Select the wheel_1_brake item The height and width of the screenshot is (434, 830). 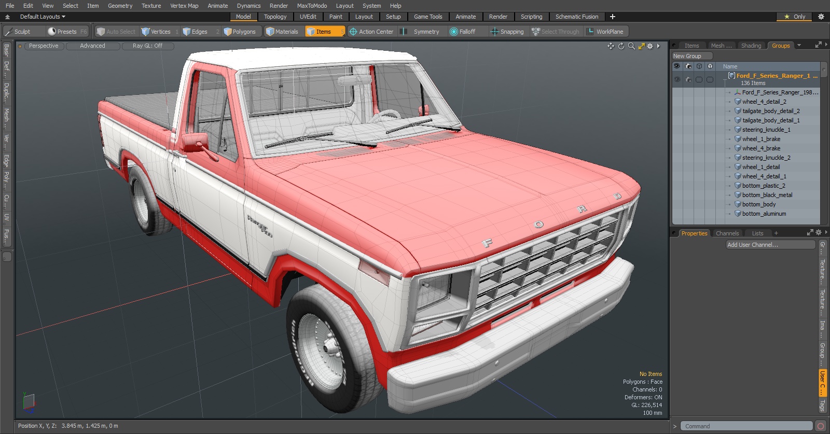pyautogui.click(x=761, y=139)
